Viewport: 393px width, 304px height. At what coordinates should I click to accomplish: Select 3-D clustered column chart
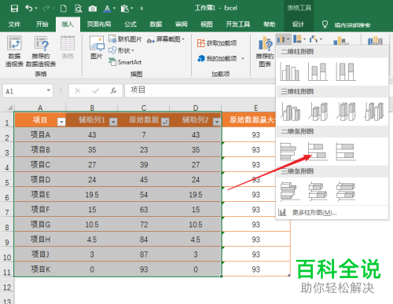(x=291, y=112)
